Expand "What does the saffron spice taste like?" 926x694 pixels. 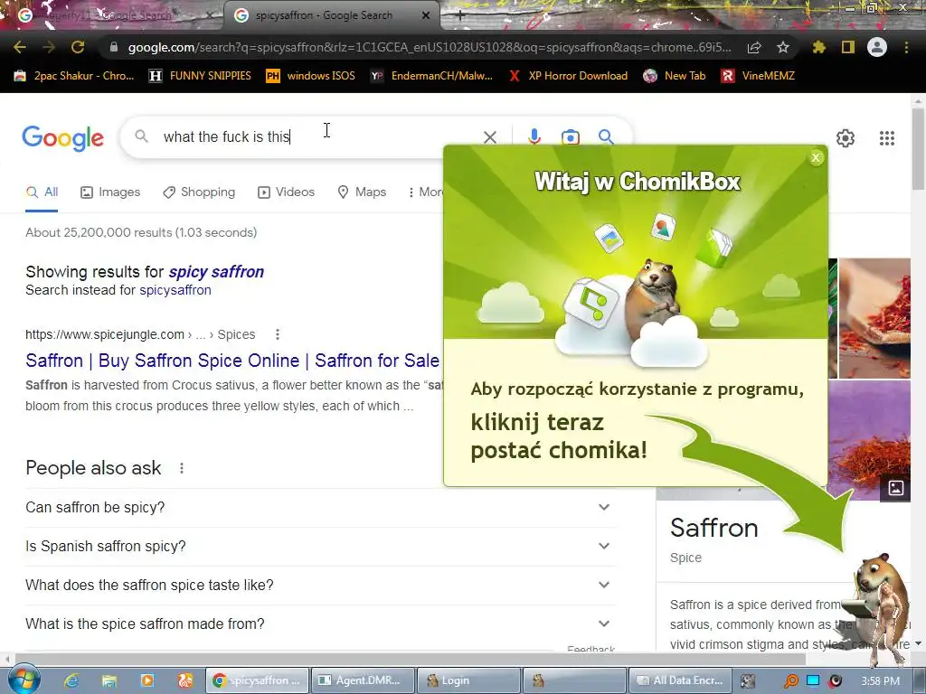coord(321,586)
